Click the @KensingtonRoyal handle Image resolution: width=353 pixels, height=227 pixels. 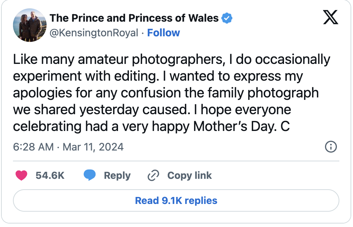point(94,33)
